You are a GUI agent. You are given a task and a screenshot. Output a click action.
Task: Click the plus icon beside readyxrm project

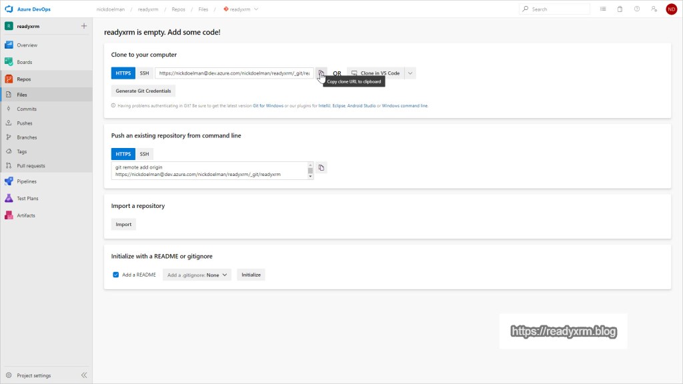[x=84, y=26]
